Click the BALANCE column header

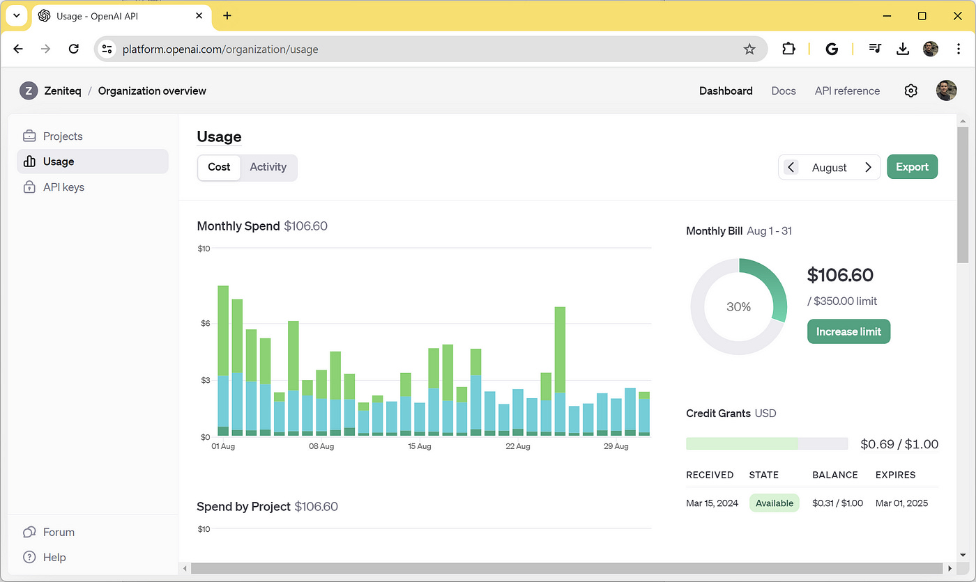pos(835,475)
